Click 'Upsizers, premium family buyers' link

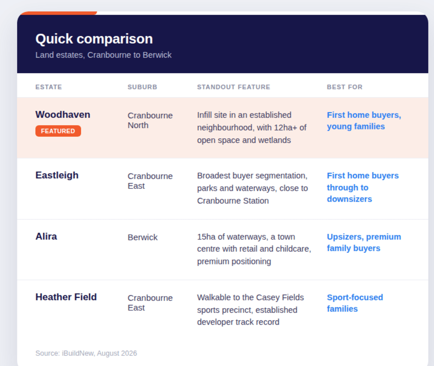pos(364,242)
